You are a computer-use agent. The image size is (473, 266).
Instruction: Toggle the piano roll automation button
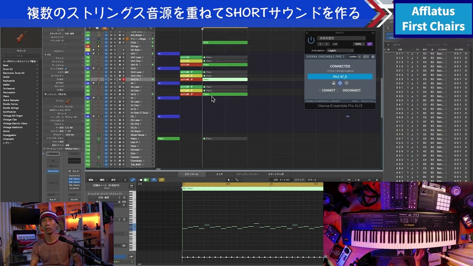click(133, 180)
